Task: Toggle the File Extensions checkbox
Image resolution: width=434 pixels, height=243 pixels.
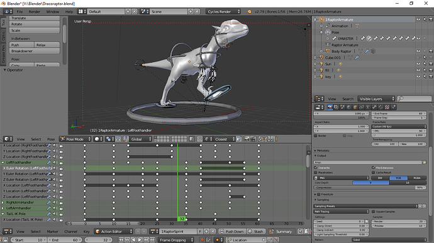Action: (x=374, y=168)
